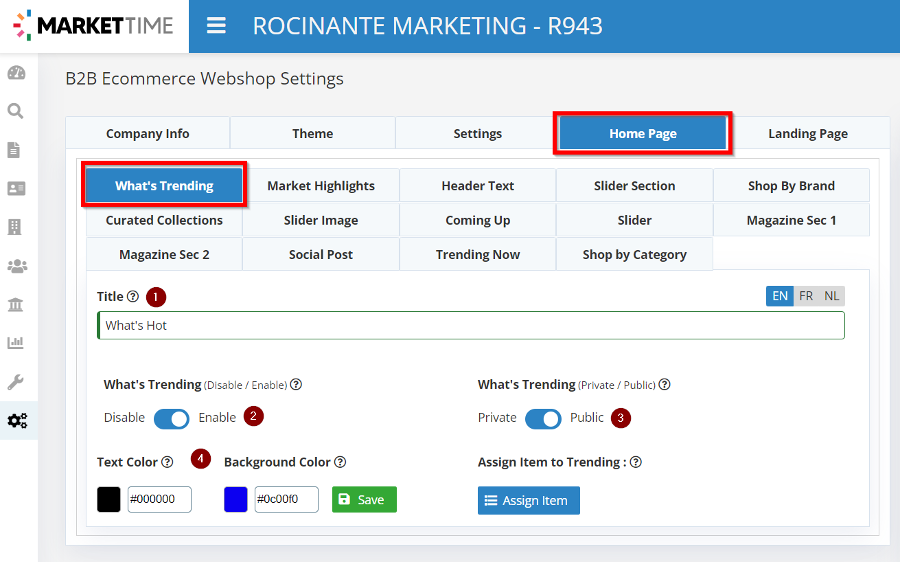
Task: Open the dashboard gauge icon in sidebar
Action: click(x=16, y=73)
